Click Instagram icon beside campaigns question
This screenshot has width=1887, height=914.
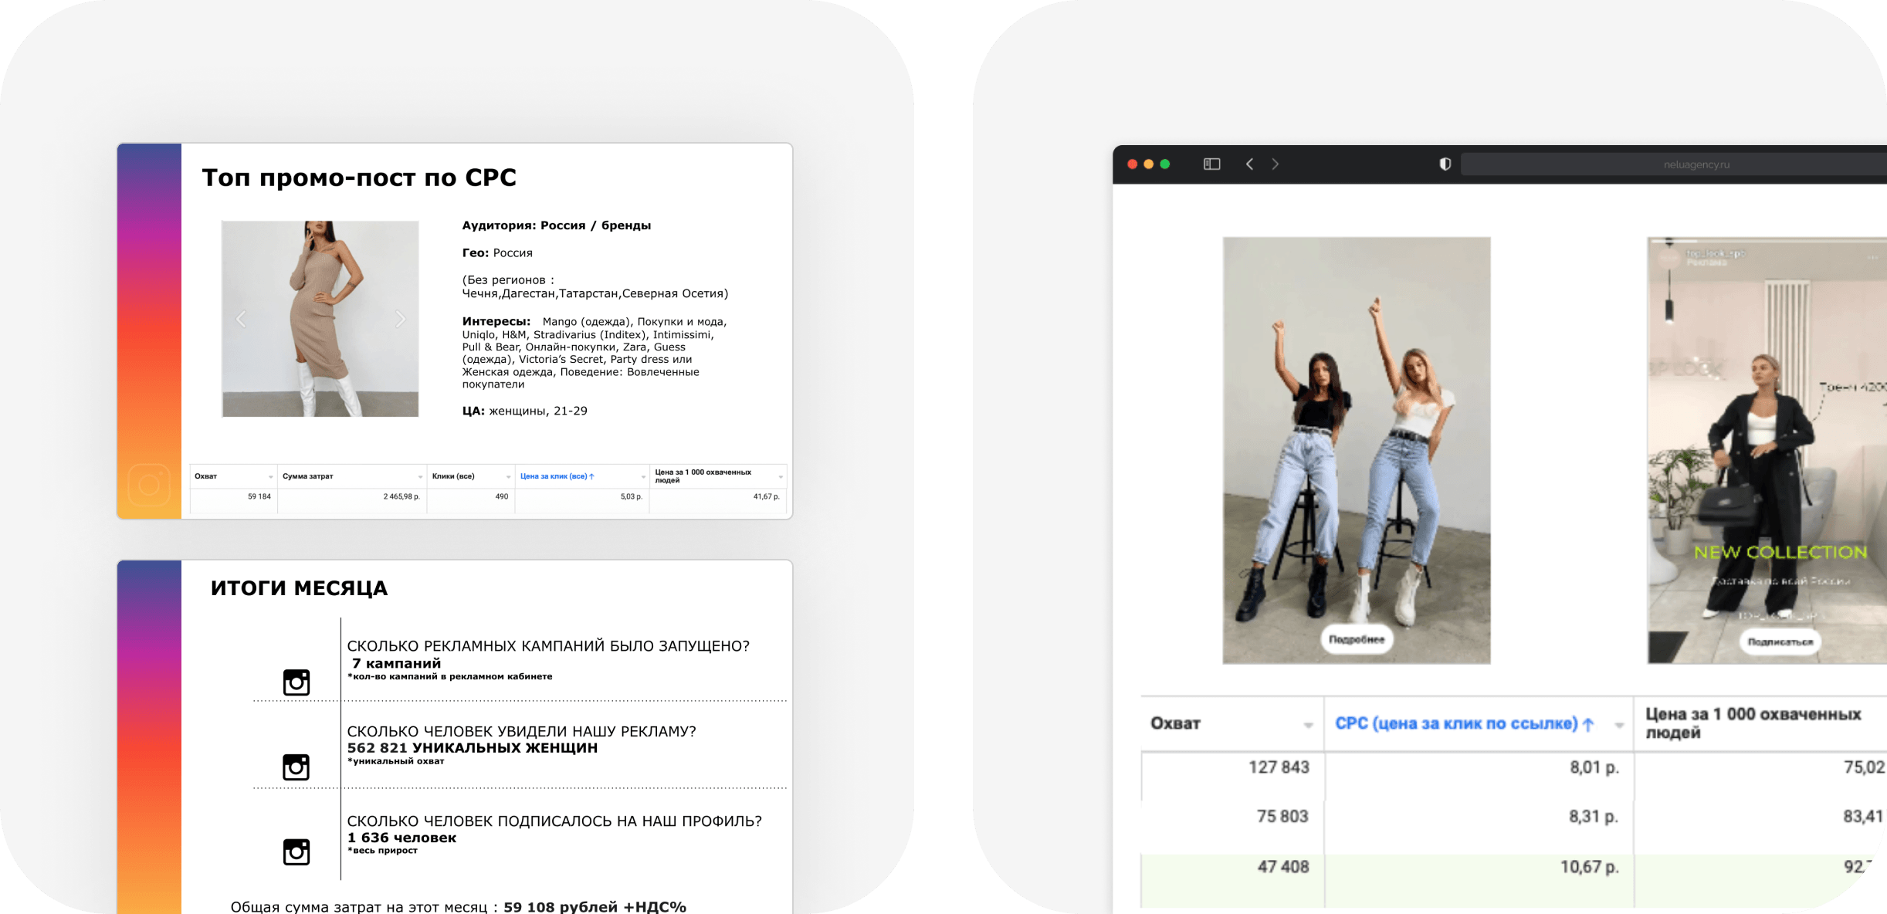296,682
